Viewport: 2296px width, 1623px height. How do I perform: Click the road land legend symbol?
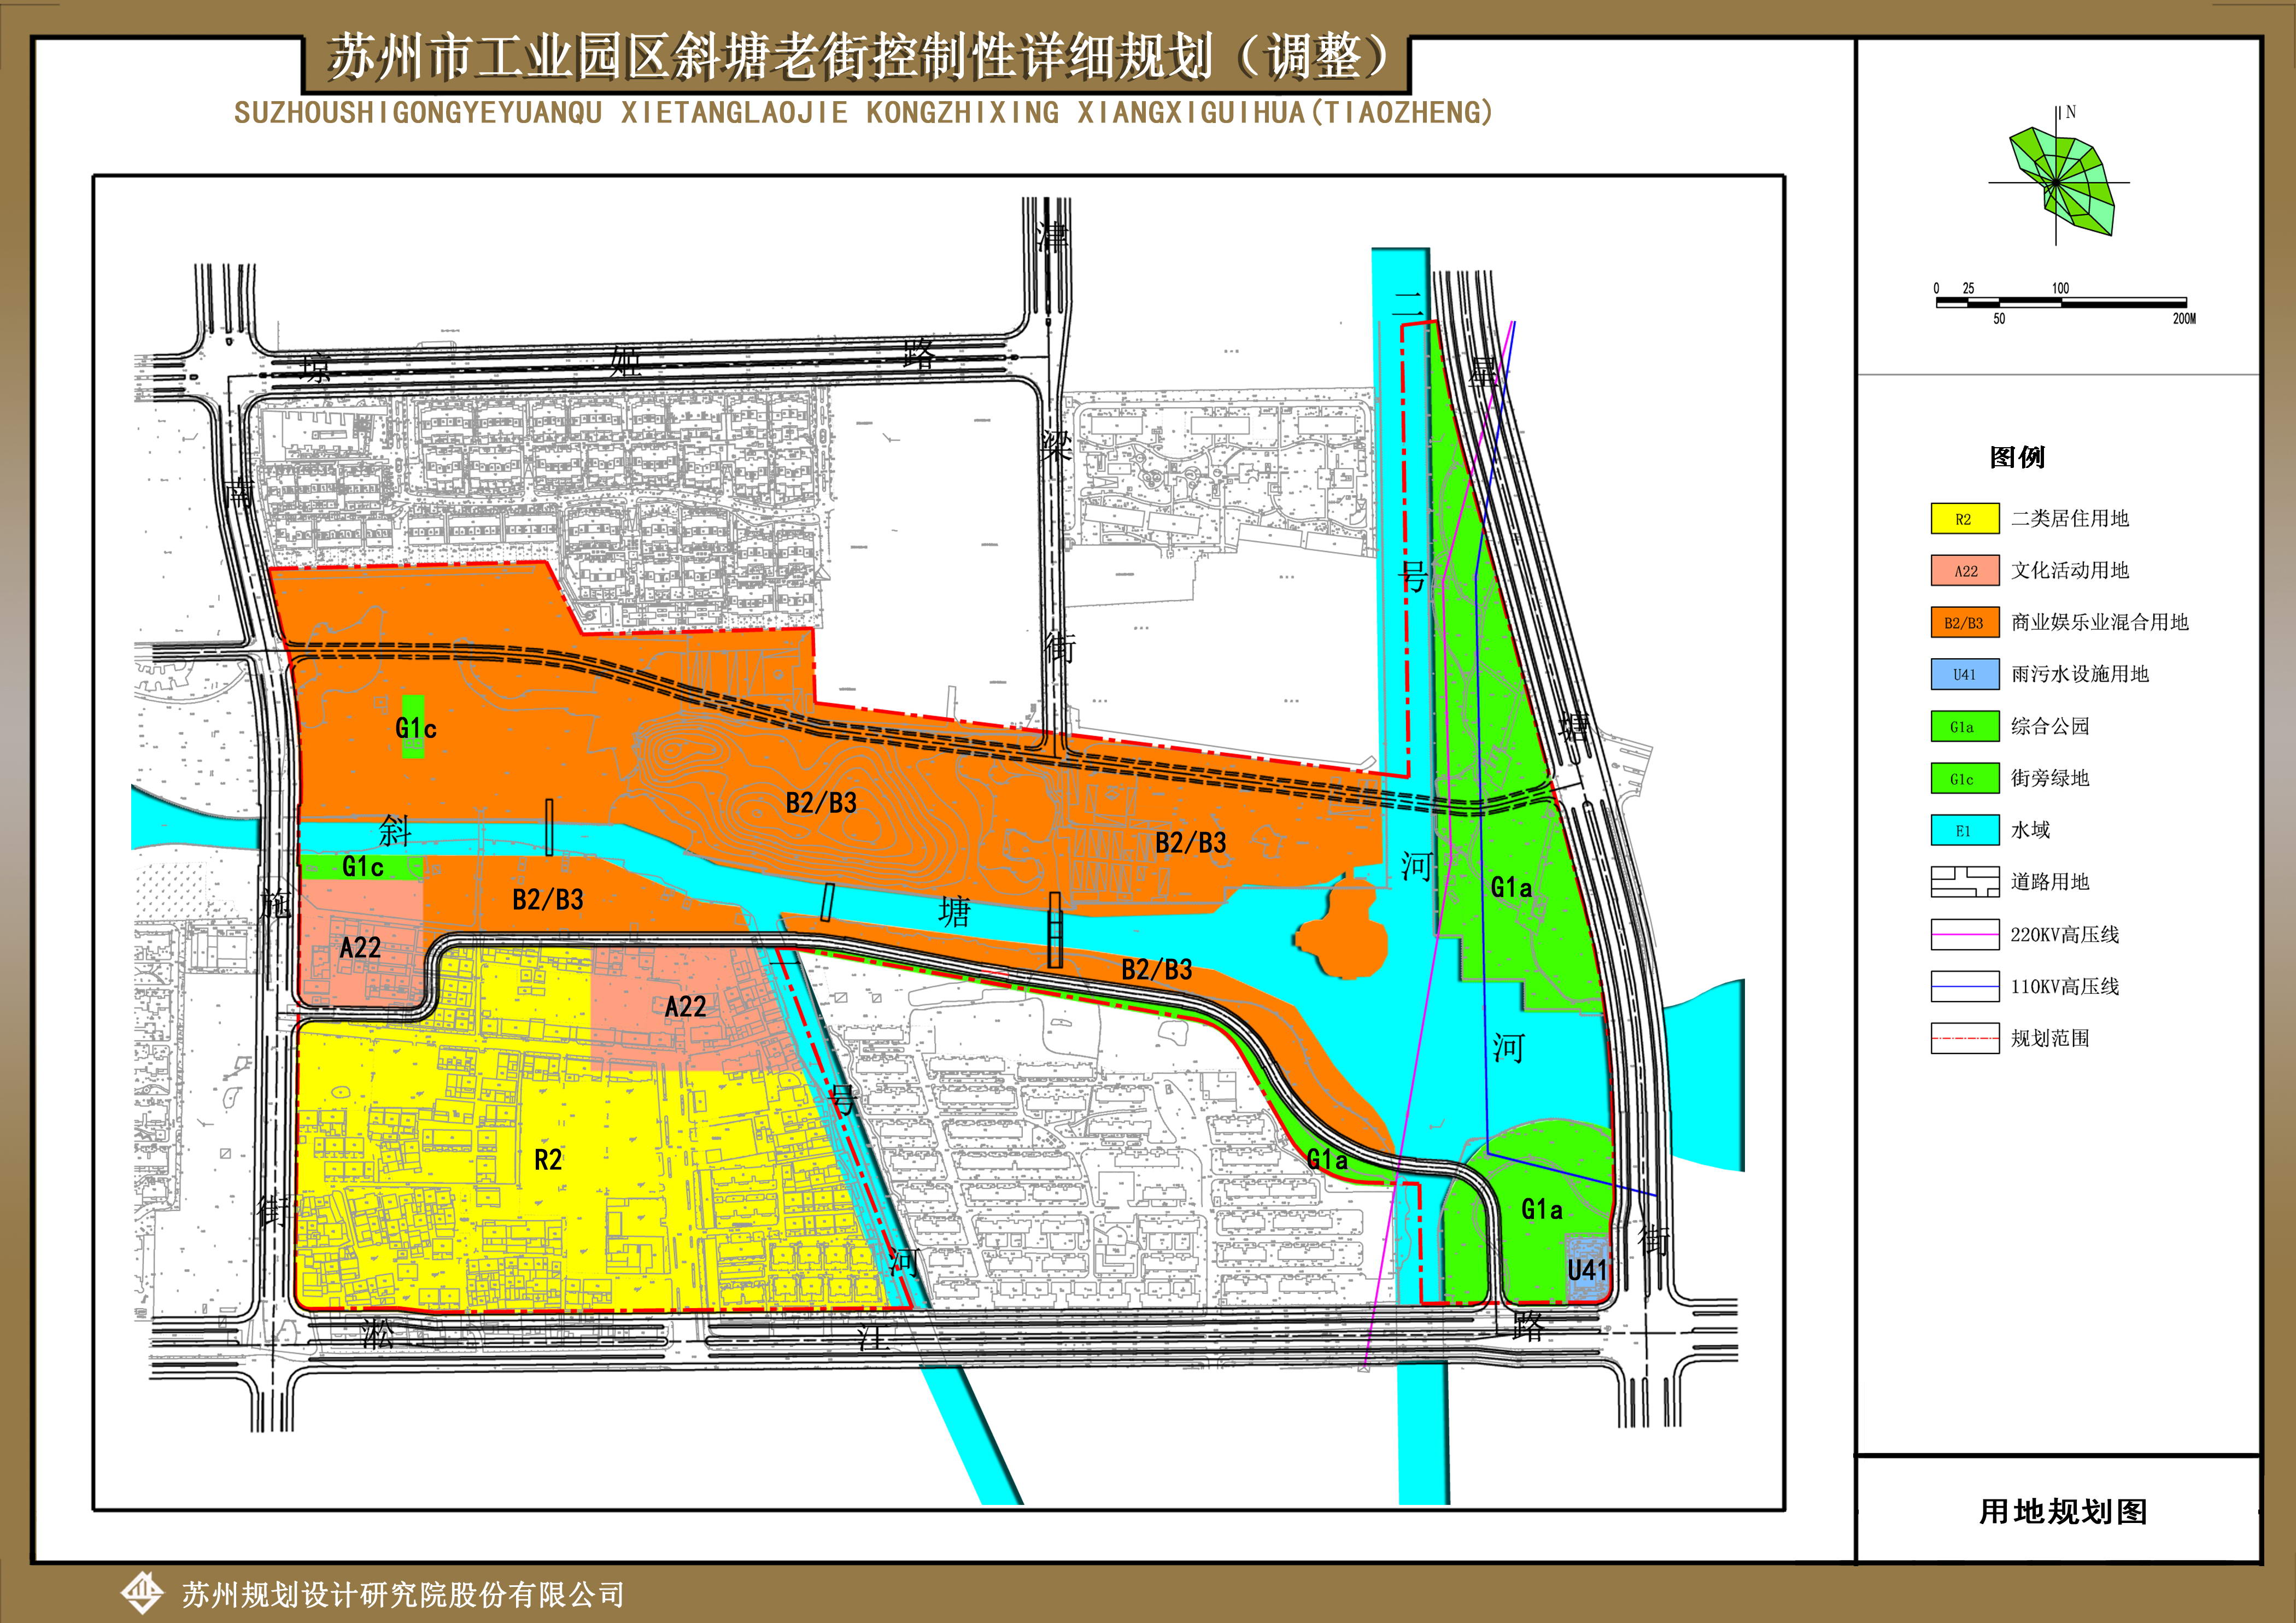(1964, 882)
